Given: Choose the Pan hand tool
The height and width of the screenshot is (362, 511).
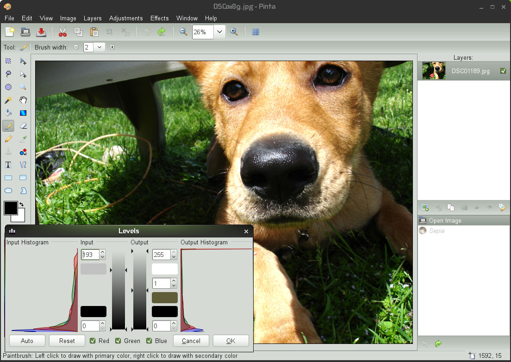Looking at the screenshot, I should tap(23, 100).
